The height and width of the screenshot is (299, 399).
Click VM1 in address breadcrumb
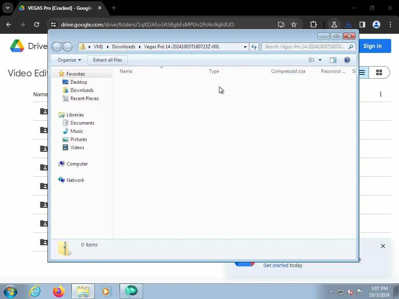[98, 47]
